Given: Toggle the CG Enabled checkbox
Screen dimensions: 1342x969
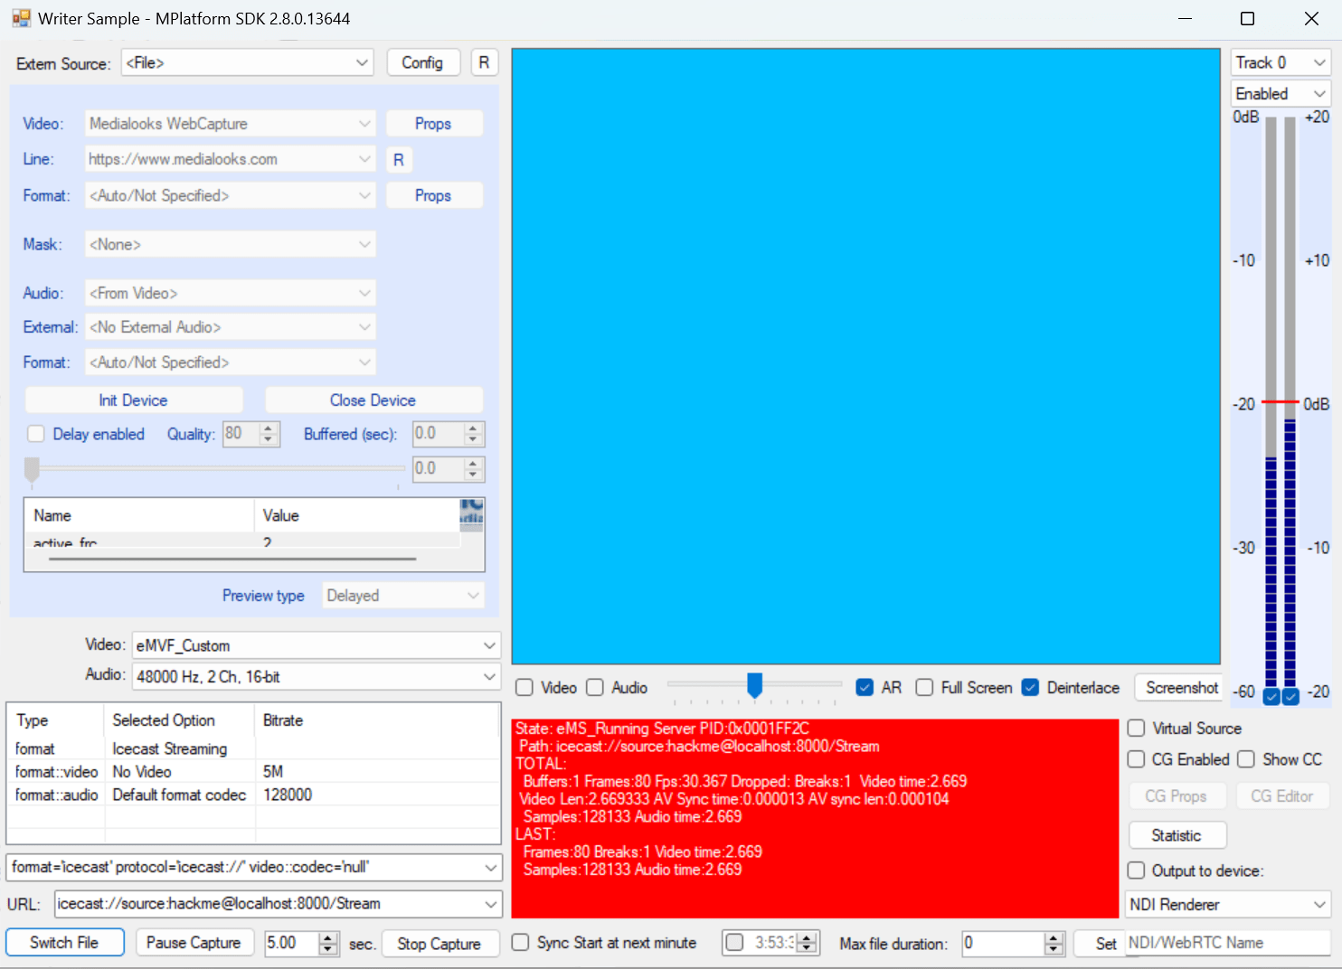Looking at the screenshot, I should pyautogui.click(x=1136, y=759).
